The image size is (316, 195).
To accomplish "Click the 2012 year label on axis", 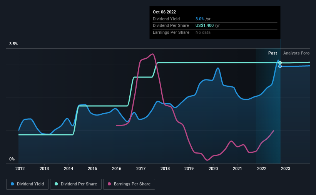I will (20, 169).
